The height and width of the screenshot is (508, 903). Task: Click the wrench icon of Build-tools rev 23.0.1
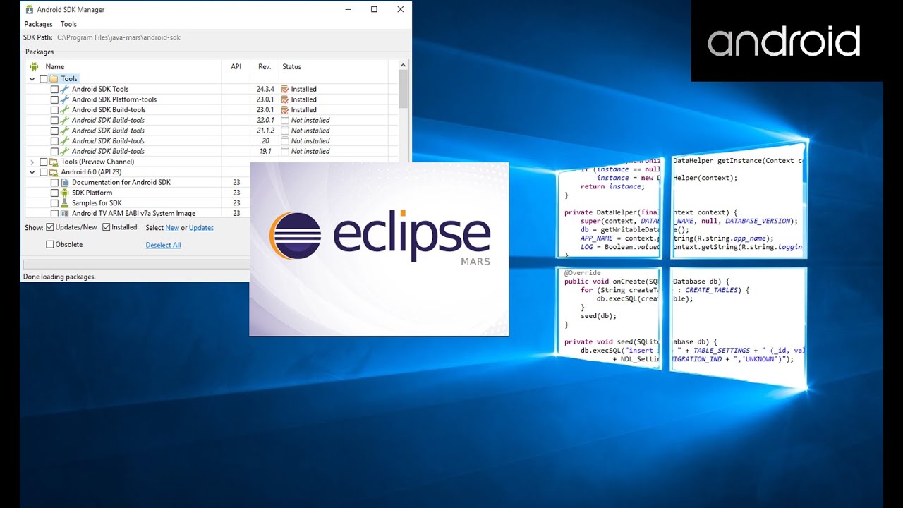tap(65, 110)
